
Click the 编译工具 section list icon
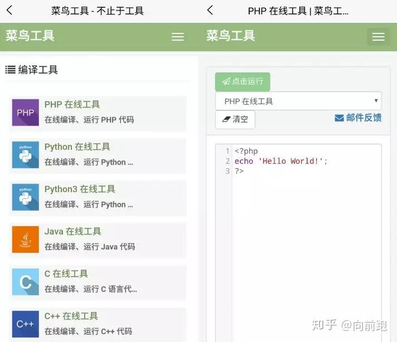pyautogui.click(x=11, y=70)
